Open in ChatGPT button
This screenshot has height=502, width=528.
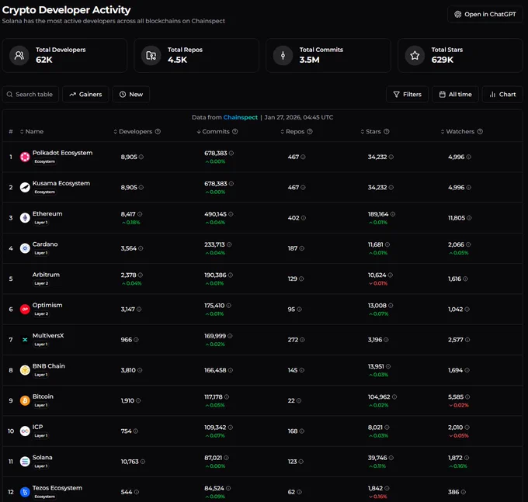485,14
